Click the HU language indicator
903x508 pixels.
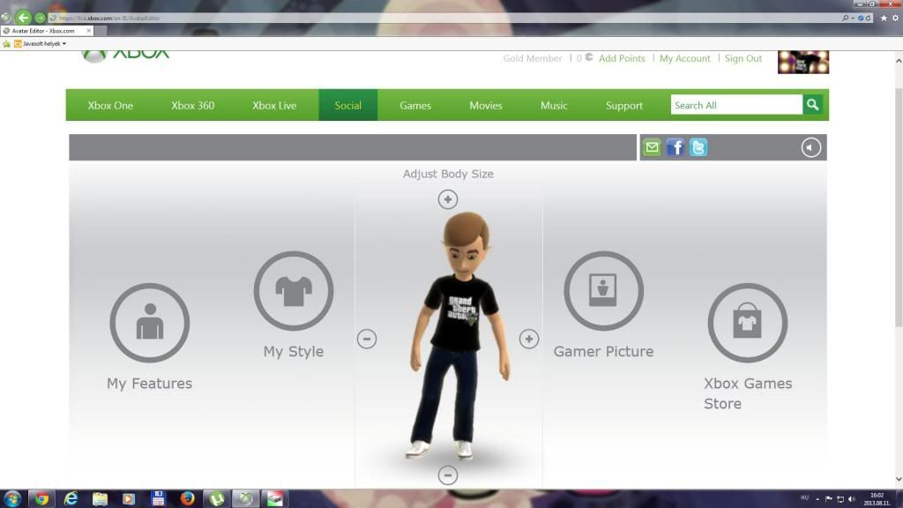(x=804, y=498)
